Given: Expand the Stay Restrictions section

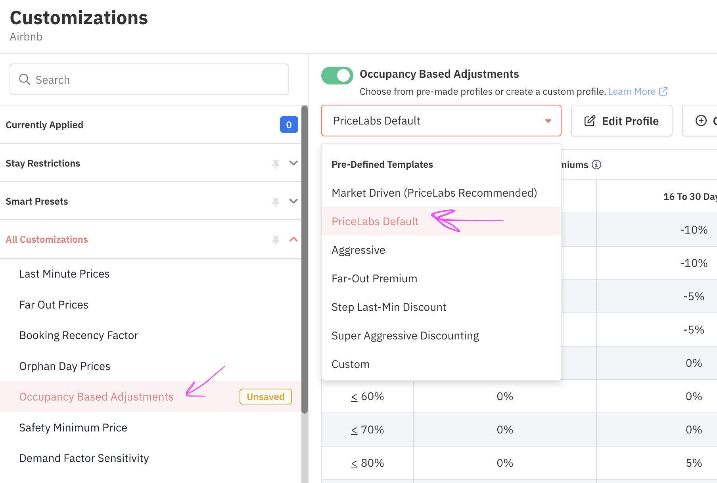Looking at the screenshot, I should (x=293, y=163).
